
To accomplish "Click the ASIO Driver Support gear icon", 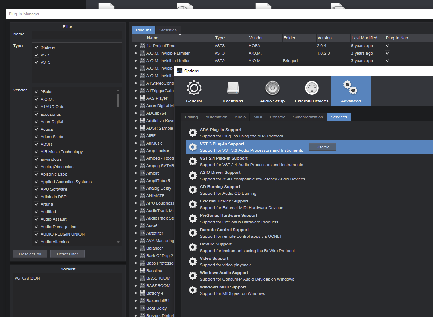I will coord(193,176).
